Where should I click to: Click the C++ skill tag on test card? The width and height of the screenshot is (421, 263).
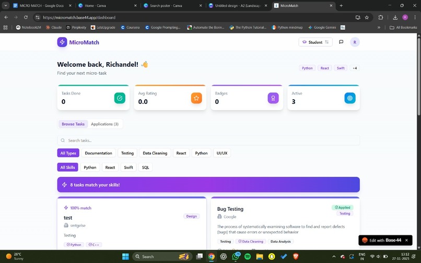tap(93, 245)
